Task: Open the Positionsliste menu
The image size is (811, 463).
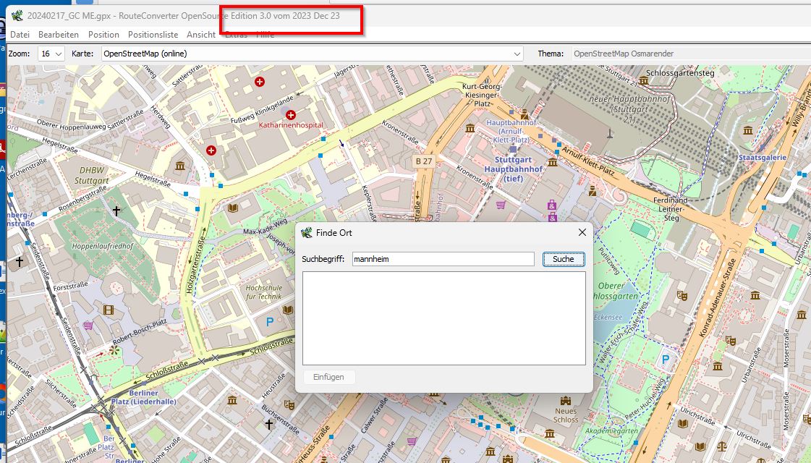Action: coord(153,35)
